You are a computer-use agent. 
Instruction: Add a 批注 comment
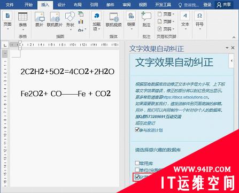point(147,20)
